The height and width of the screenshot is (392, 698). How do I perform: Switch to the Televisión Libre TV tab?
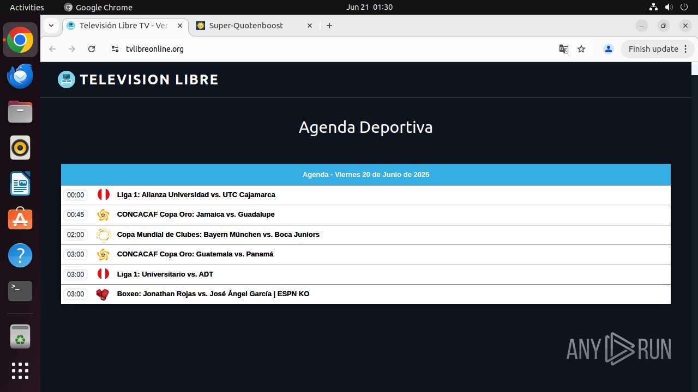(125, 26)
